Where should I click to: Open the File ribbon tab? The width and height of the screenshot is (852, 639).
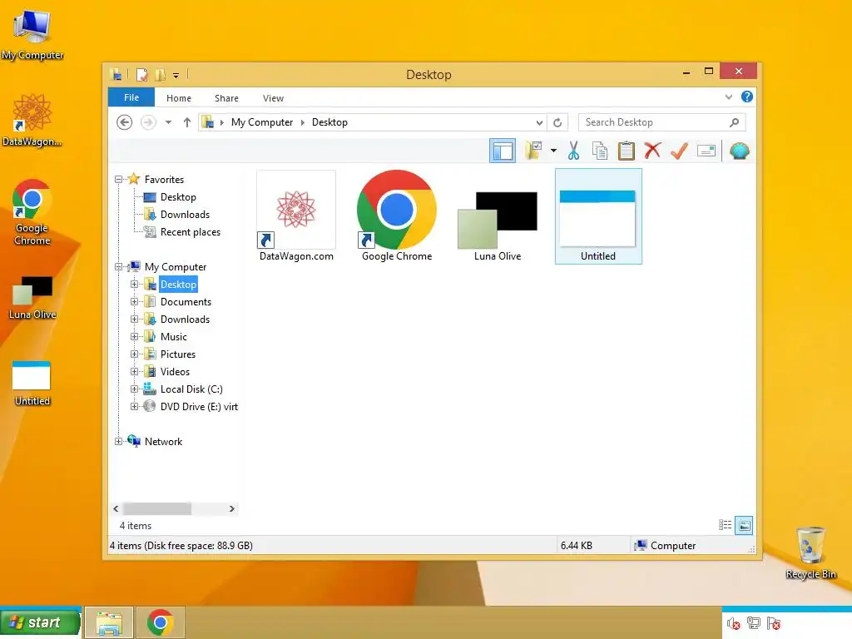coord(131,98)
